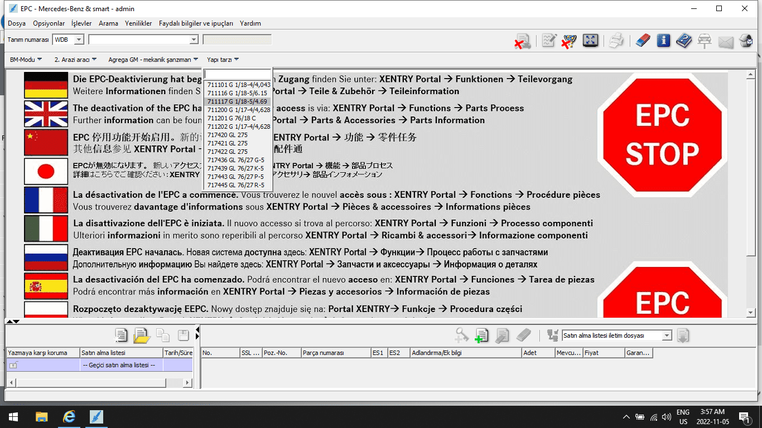Click the vehicle document delete icon

click(x=522, y=41)
